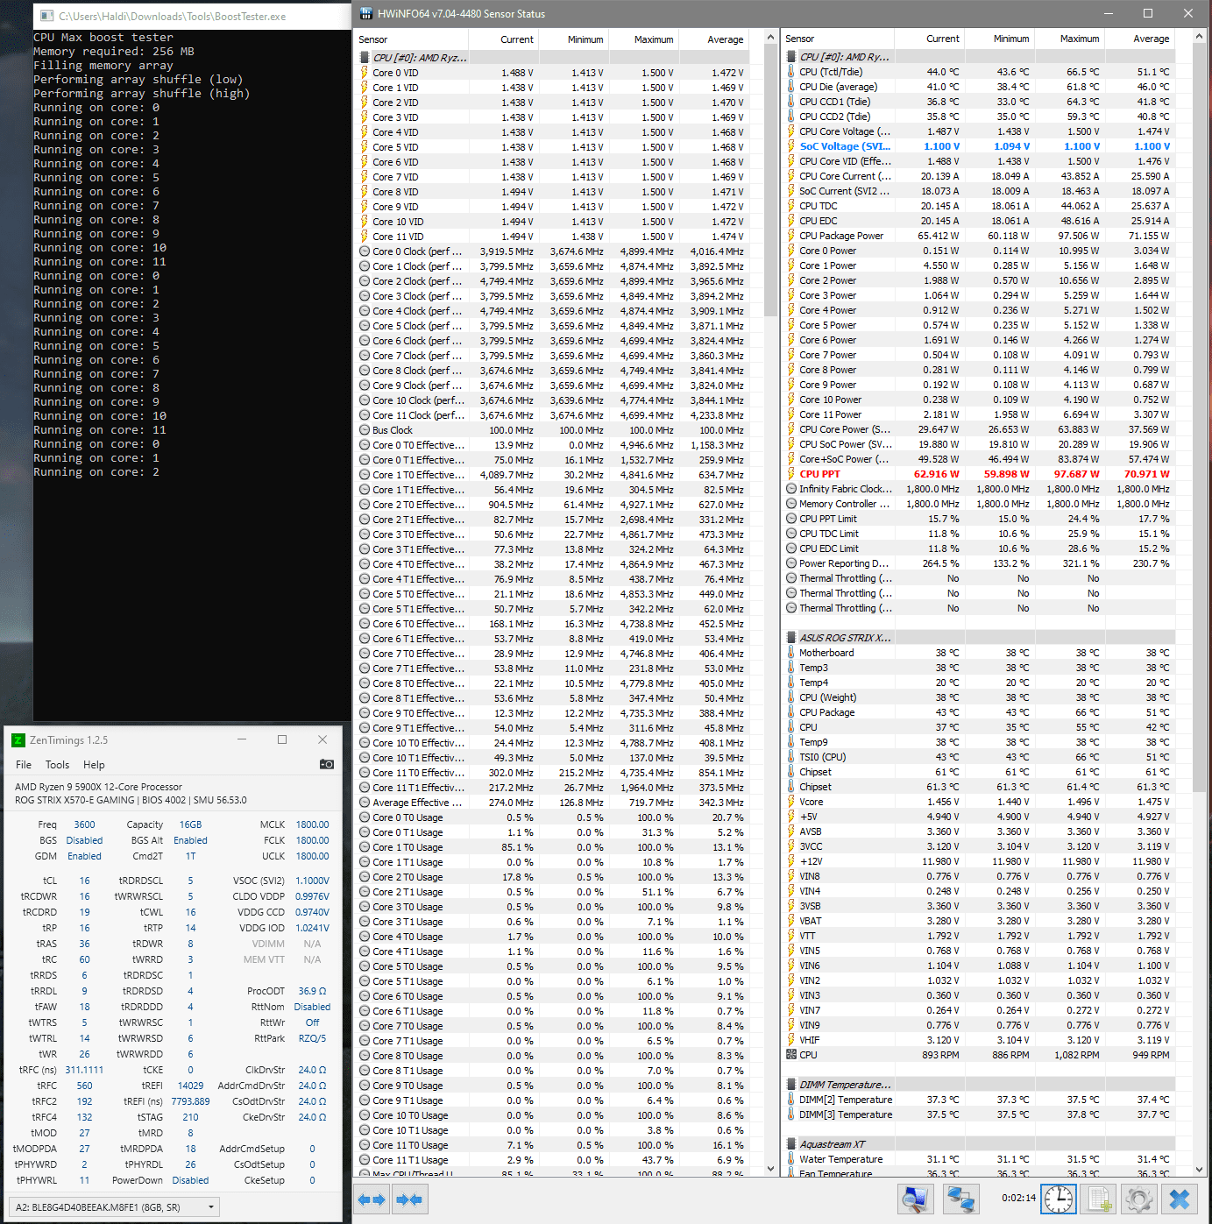Open the ZenTimings DIMM selector dropdown
The width and height of the screenshot is (1212, 1224).
116,1206
